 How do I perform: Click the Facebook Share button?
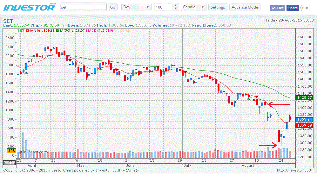coord(293,8)
